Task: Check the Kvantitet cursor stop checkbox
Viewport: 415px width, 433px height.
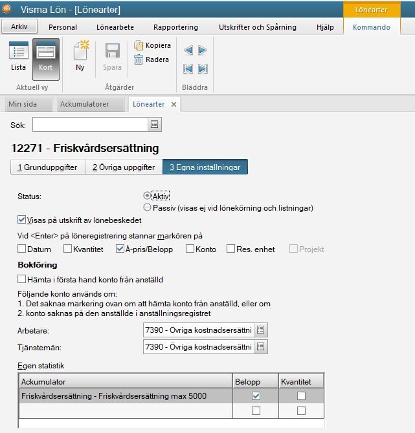Action: click(67, 249)
